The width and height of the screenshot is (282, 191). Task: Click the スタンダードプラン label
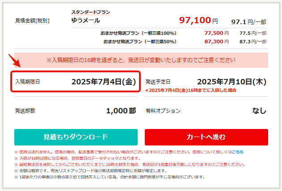tap(91, 12)
